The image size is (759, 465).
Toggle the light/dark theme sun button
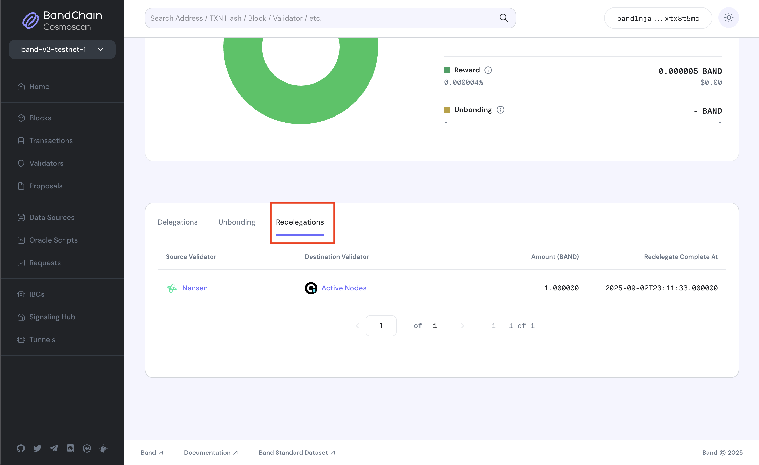click(728, 18)
